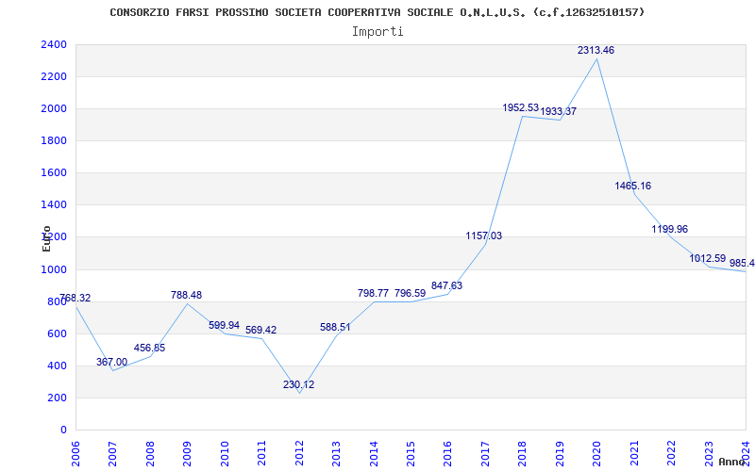Select the 2016 year axis label
The height and width of the screenshot is (471, 755).
[448, 453]
